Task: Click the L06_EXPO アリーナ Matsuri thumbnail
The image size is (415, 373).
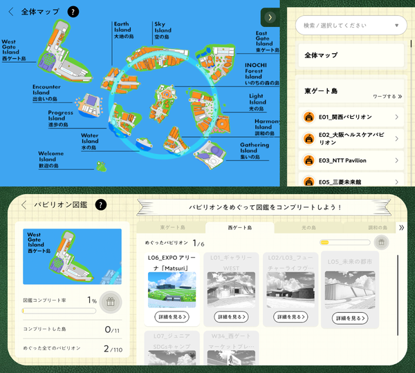Action: [172, 289]
